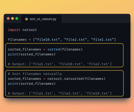
Task: Click the equals sign after first sorted_filenames
Action: (x=44, y=49)
